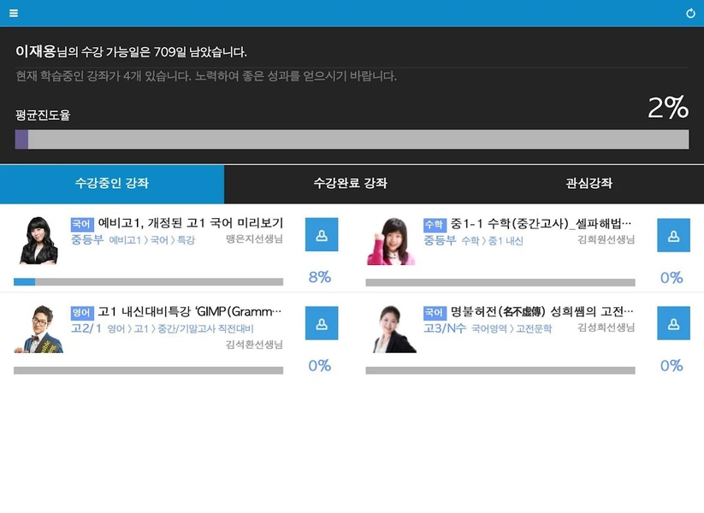
Task: Click 김희원선생님 teacher photo
Action: (x=392, y=241)
